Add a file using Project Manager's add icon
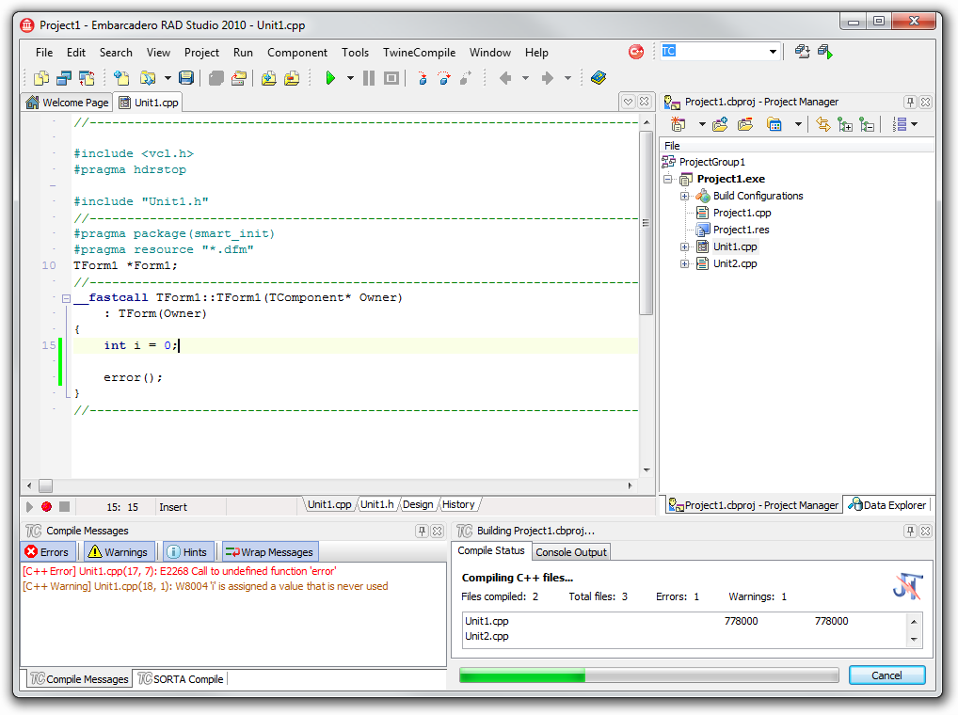The width and height of the screenshot is (958, 715). (x=718, y=123)
